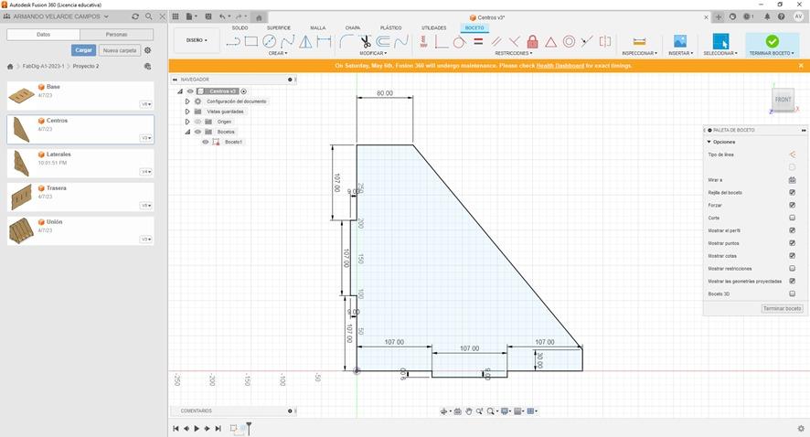Click the Cargar upload button
The width and height of the screenshot is (810, 437).
pos(84,50)
